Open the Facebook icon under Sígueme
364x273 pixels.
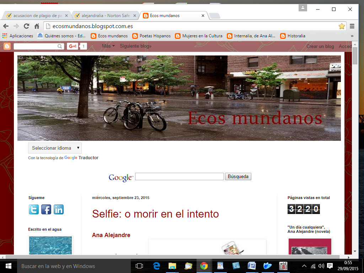pos(46,209)
